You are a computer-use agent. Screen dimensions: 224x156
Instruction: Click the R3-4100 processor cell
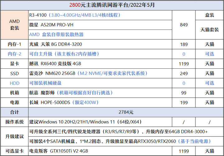[x=100, y=15]
